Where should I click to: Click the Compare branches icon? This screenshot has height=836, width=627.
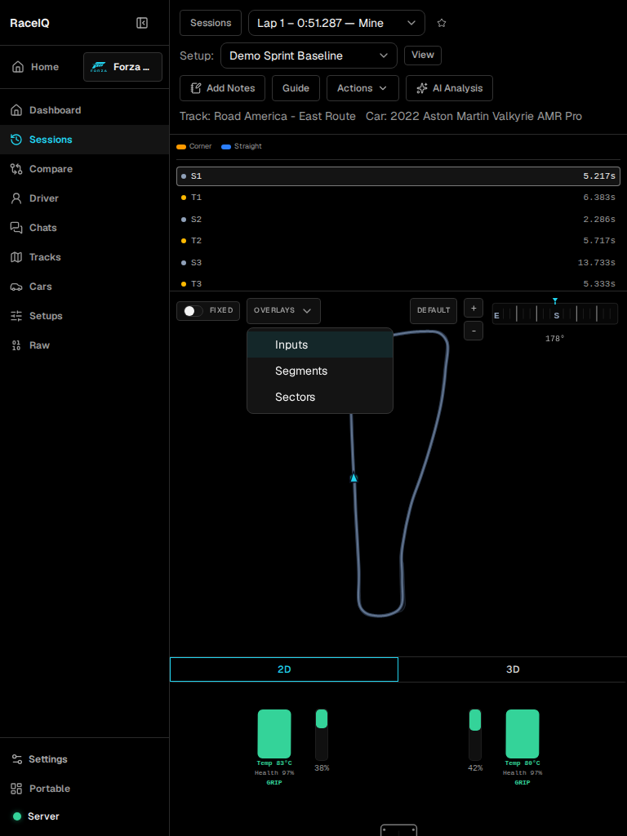tap(16, 169)
